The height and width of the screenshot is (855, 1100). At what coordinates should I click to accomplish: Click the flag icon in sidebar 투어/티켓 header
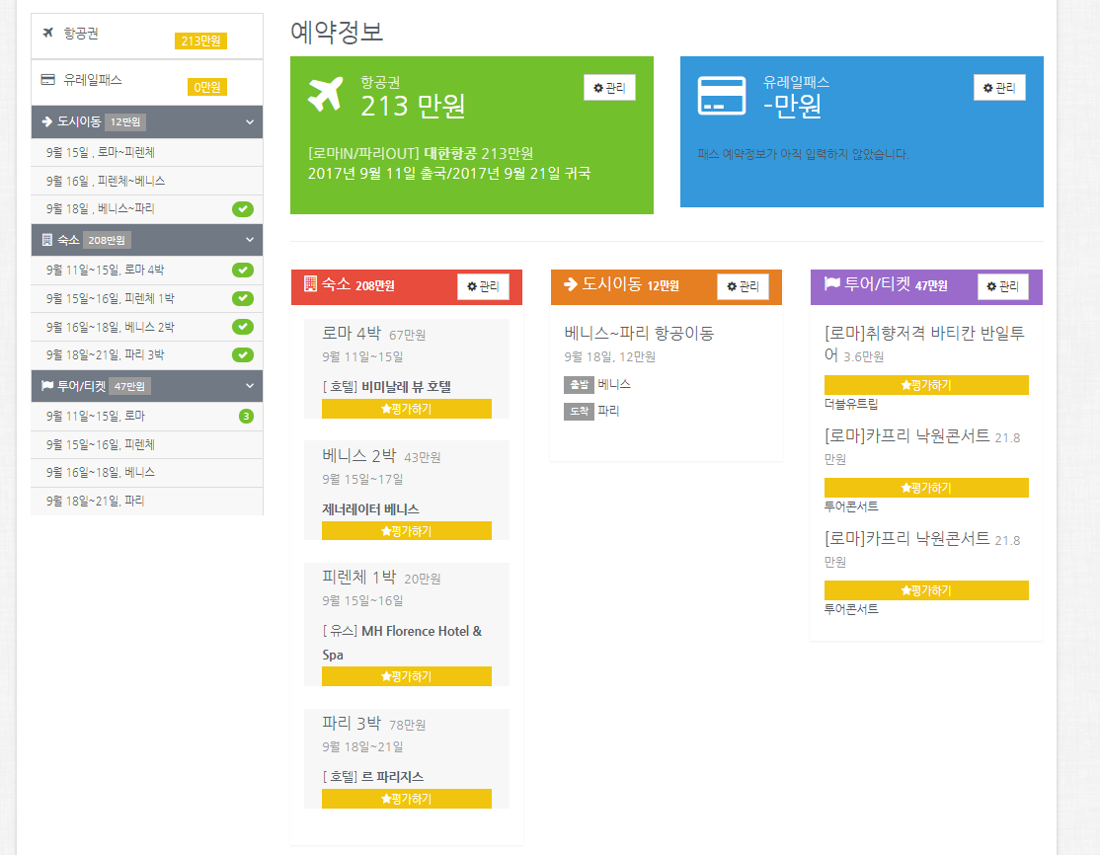pyautogui.click(x=47, y=386)
